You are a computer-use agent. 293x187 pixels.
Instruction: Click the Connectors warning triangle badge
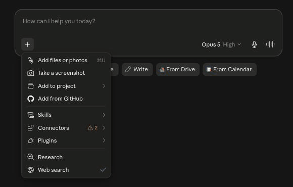coord(90,128)
